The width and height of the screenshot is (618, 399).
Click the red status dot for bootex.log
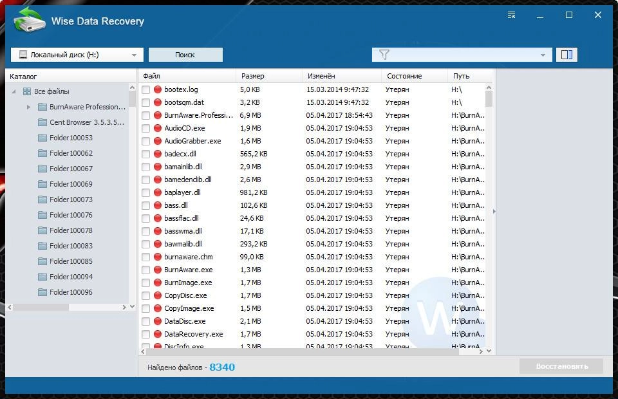[158, 89]
